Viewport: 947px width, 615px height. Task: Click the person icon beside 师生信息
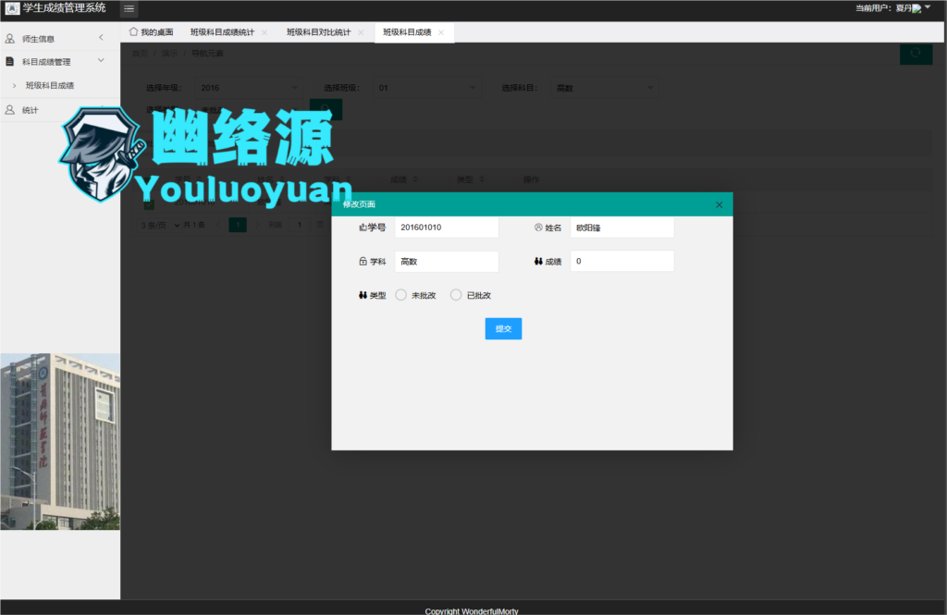pos(11,39)
